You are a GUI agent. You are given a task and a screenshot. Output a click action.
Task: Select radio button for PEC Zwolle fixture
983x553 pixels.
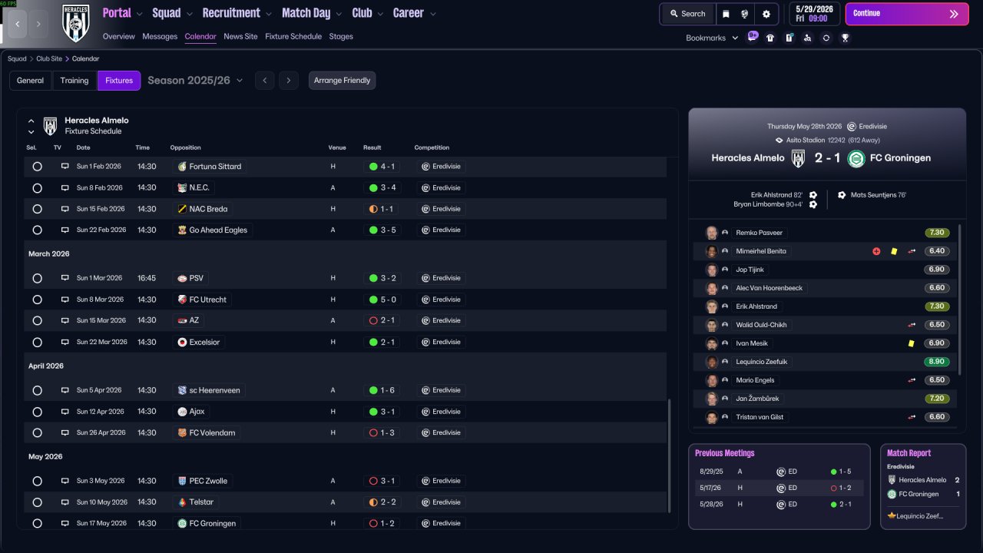pos(37,481)
